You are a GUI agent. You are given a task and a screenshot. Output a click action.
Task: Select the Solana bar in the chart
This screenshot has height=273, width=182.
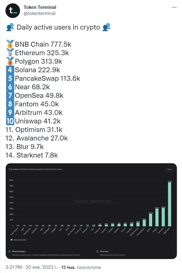click(x=150, y=220)
